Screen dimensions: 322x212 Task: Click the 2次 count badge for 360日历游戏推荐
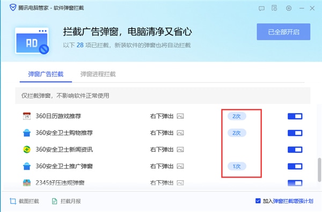pos(237,116)
